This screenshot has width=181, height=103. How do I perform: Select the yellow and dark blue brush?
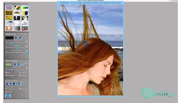[x=25, y=13]
